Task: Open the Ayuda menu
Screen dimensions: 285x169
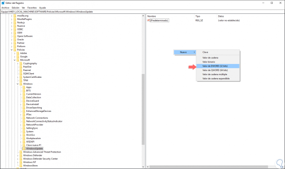Action: [42, 8]
